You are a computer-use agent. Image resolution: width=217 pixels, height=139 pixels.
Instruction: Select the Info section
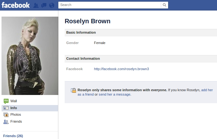click(30, 108)
